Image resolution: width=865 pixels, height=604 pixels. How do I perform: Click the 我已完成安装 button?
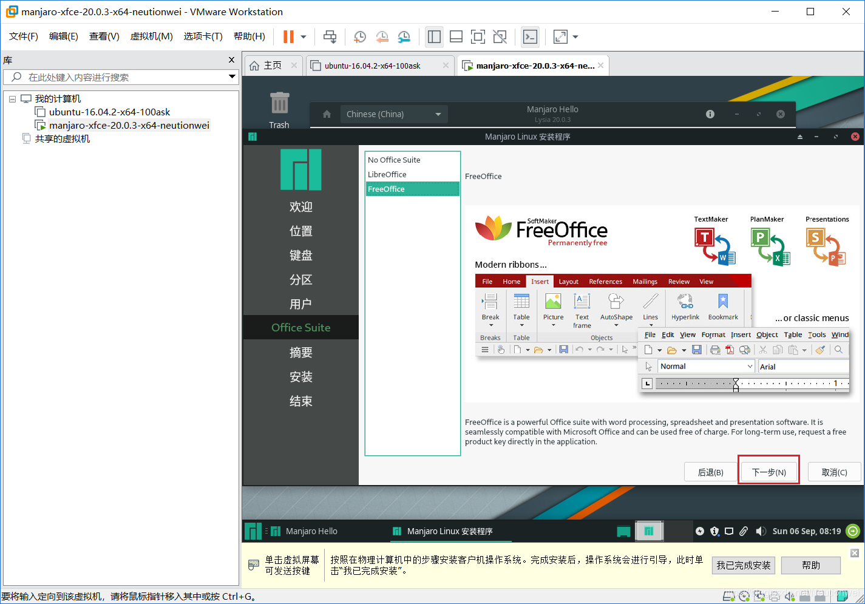(744, 565)
